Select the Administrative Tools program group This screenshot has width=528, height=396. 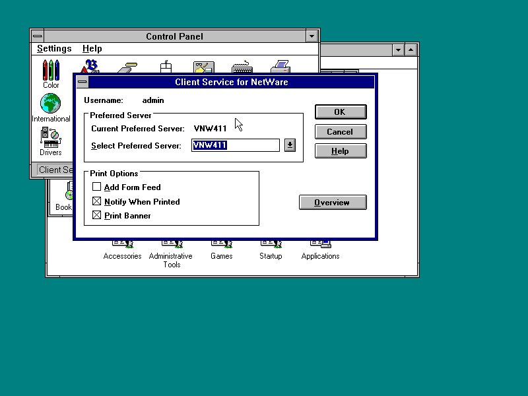point(171,254)
